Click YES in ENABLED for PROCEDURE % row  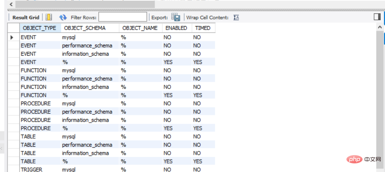click(168, 128)
